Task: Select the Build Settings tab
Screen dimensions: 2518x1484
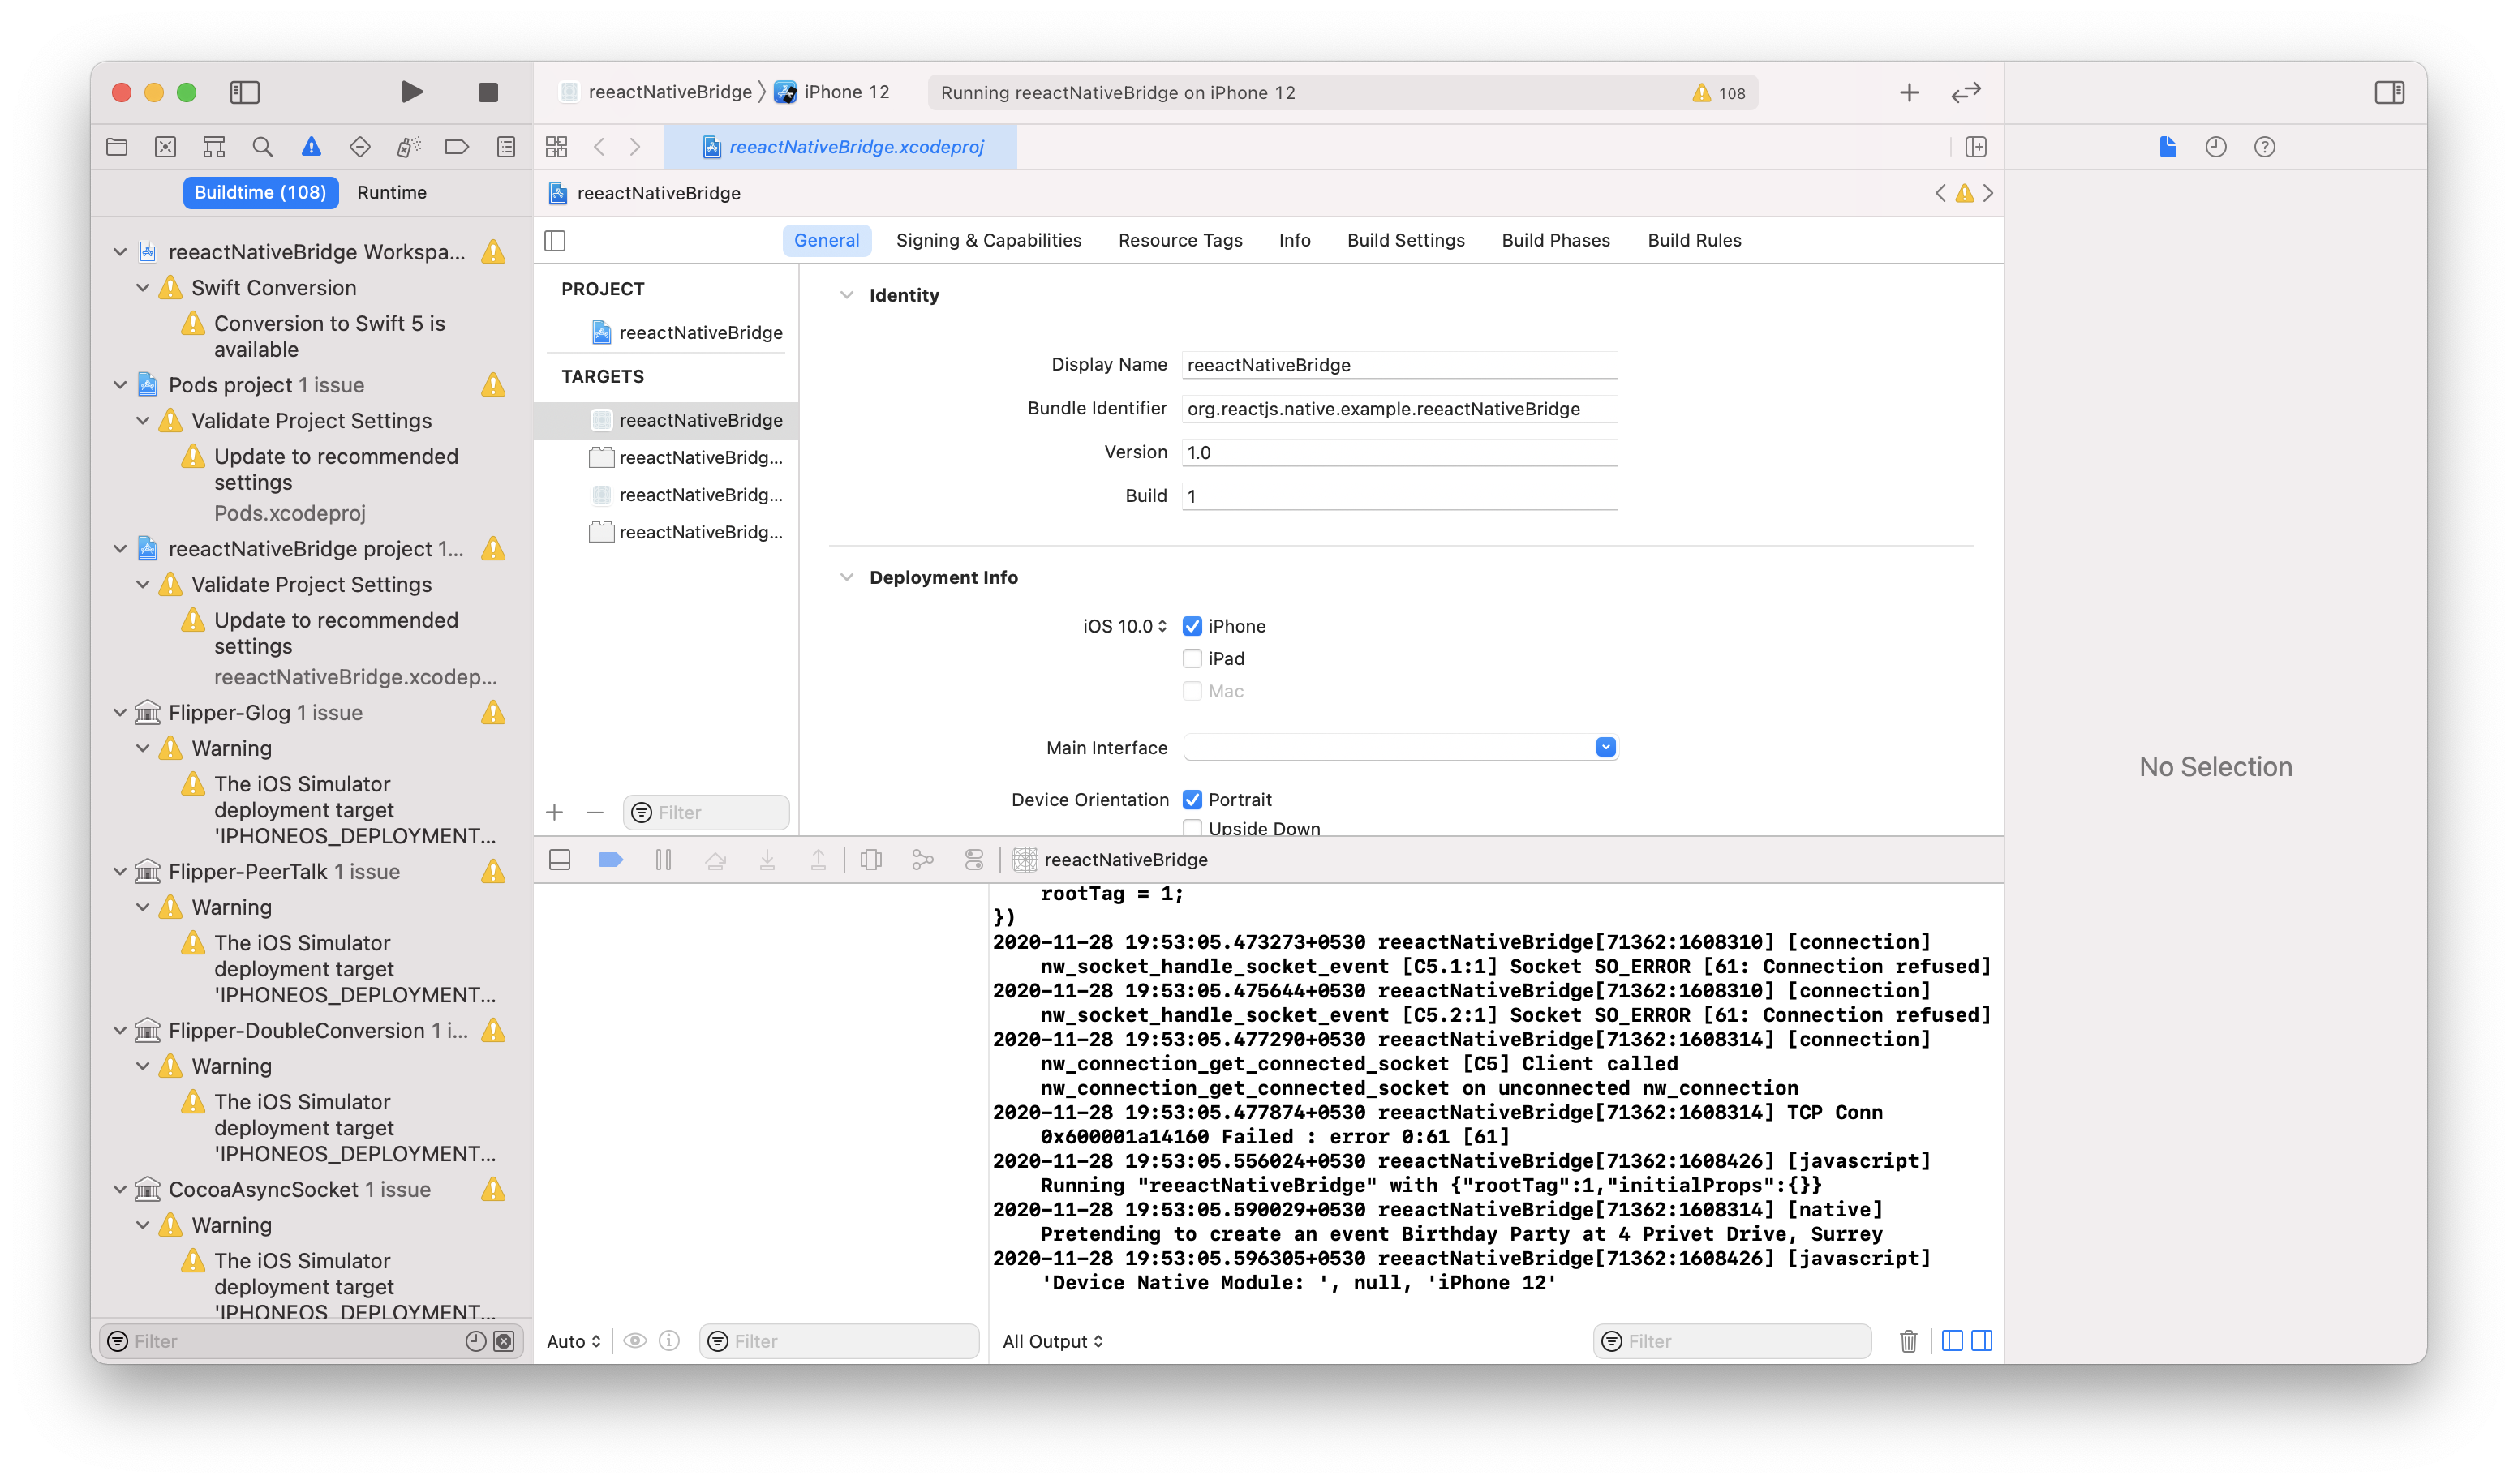Action: pyautogui.click(x=1405, y=238)
